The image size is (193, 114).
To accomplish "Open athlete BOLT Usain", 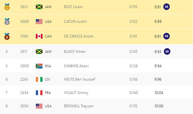I will 73,7.
